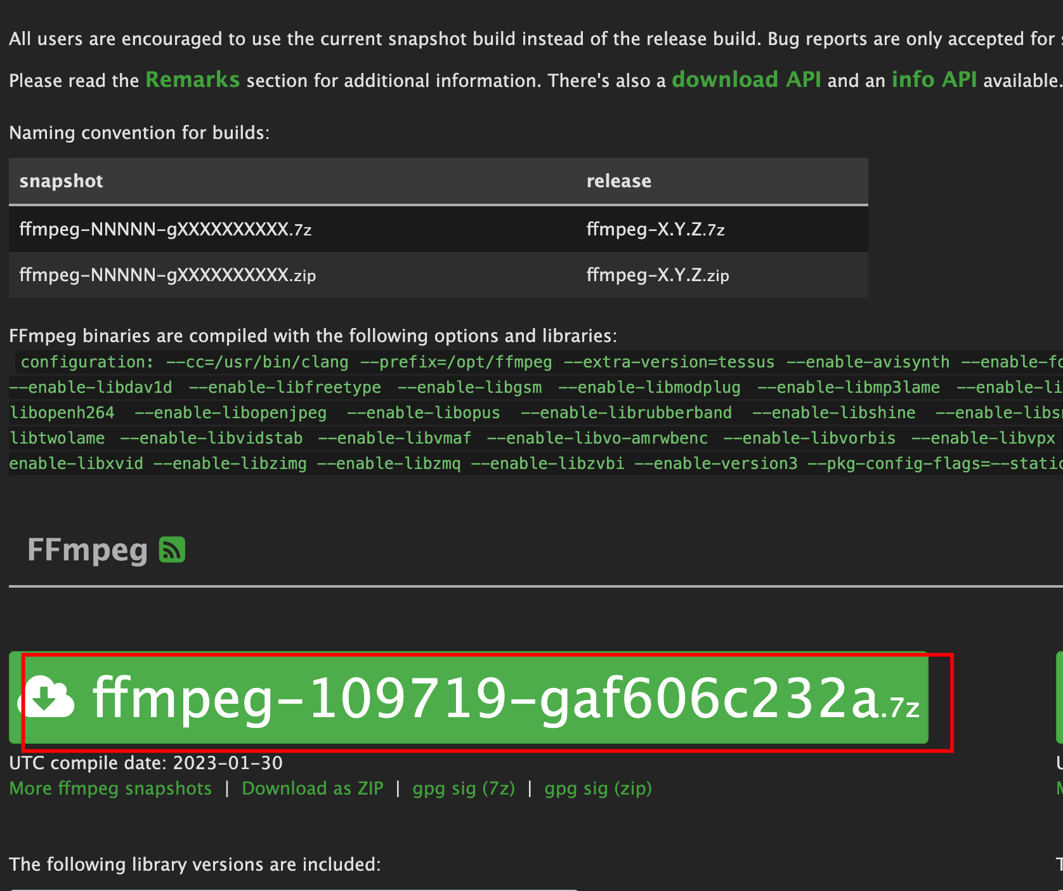Open the download API link
The width and height of the screenshot is (1063, 891).
coord(747,80)
